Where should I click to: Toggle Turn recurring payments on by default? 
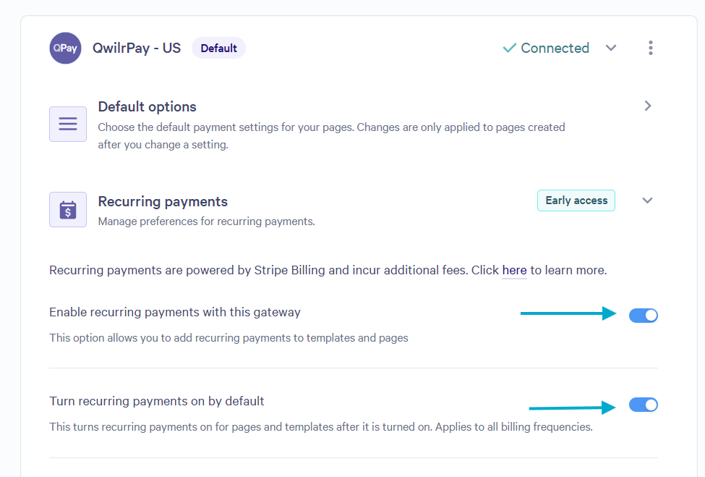(644, 405)
